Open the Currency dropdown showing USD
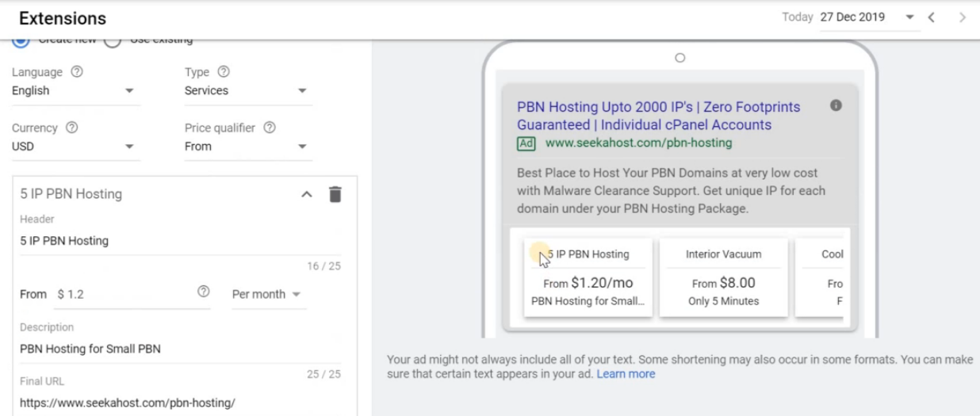980x416 pixels. coord(76,147)
